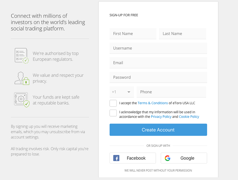Sign up with the Facebook button
Viewport: 238px width, 180px height.
[133, 158]
